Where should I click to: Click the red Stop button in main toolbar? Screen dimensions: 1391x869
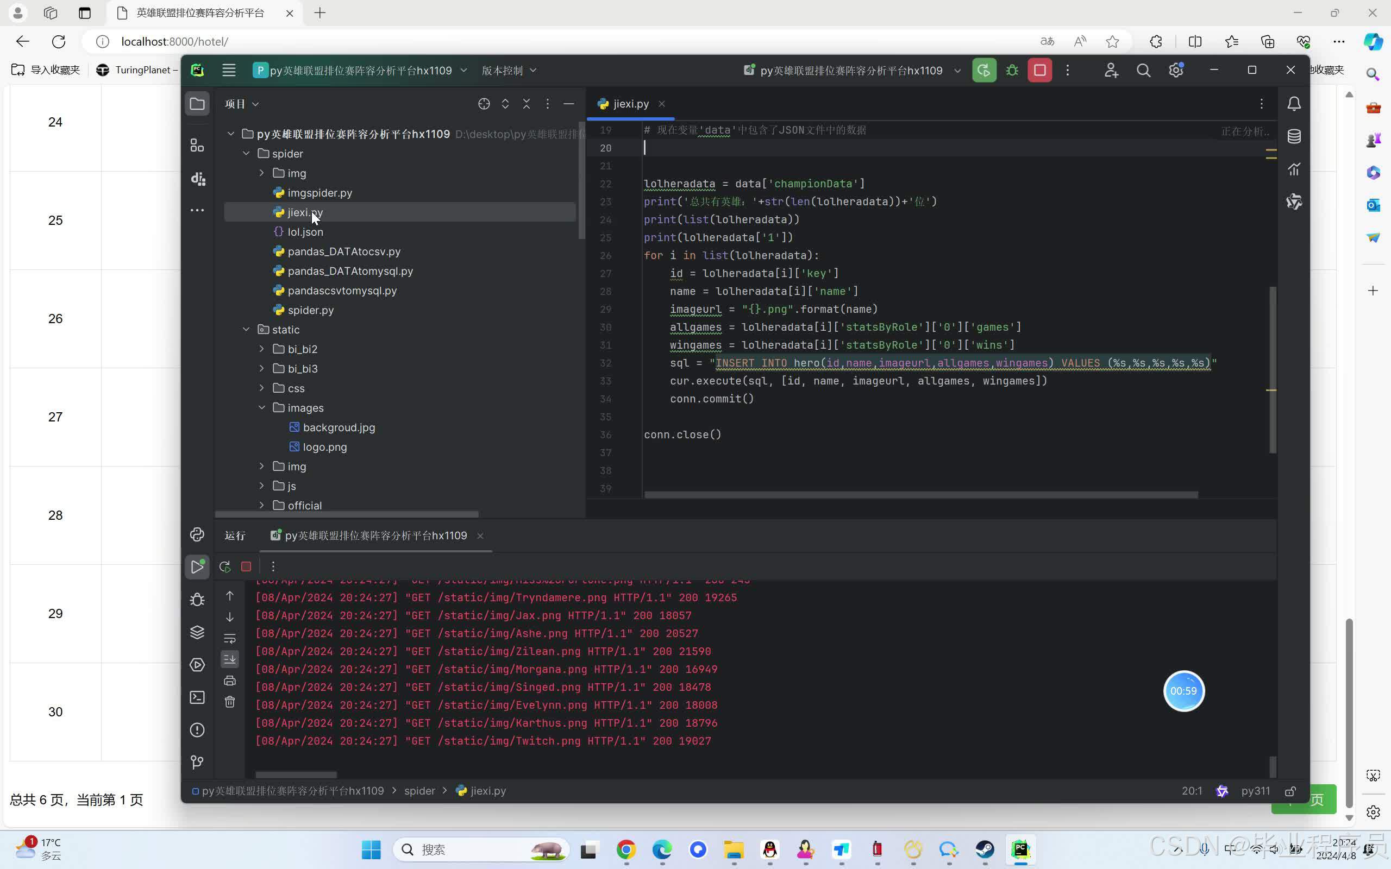tap(1039, 70)
